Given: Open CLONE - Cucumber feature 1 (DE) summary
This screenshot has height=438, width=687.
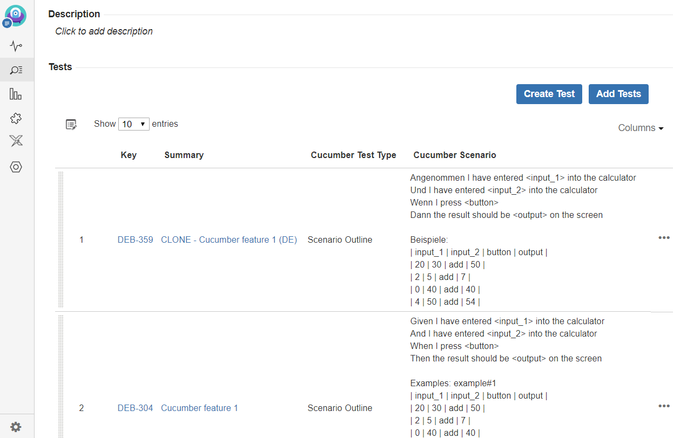Looking at the screenshot, I should (x=229, y=239).
